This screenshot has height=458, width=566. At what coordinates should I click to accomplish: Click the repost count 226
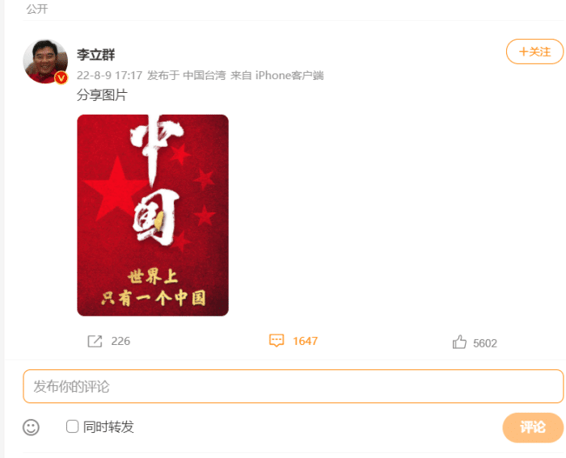click(120, 341)
